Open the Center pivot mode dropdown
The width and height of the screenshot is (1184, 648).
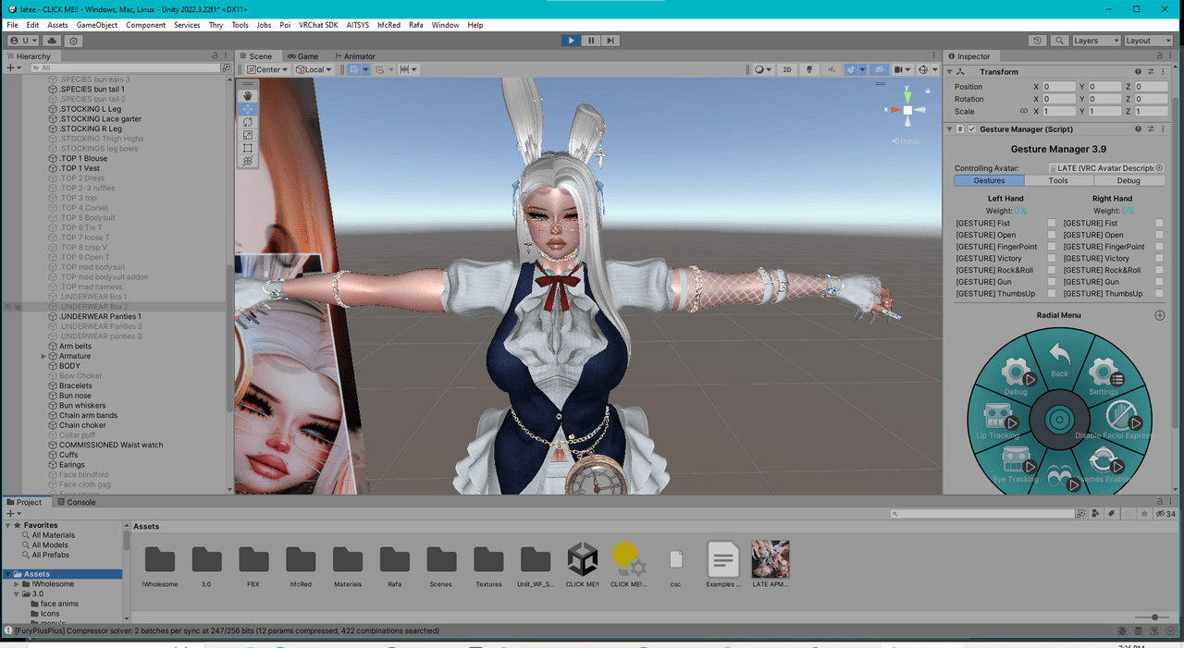tap(268, 69)
